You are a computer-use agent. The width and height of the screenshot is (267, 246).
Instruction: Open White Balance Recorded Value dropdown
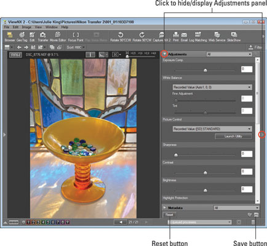pyautogui.click(x=212, y=87)
